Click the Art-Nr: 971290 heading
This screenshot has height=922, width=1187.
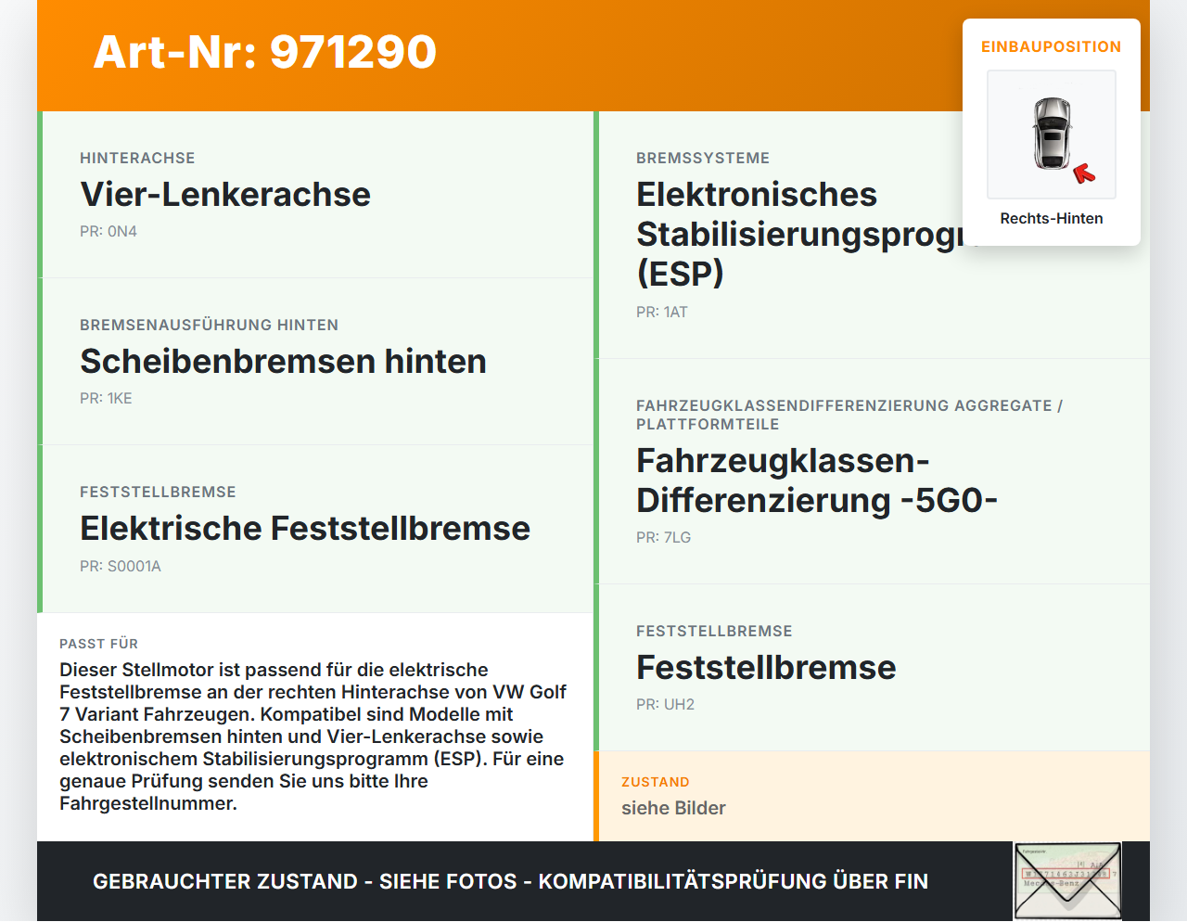264,53
